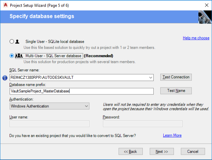Click the plant image in the header corner
The width and height of the screenshot is (212, 160).
click(x=205, y=17)
